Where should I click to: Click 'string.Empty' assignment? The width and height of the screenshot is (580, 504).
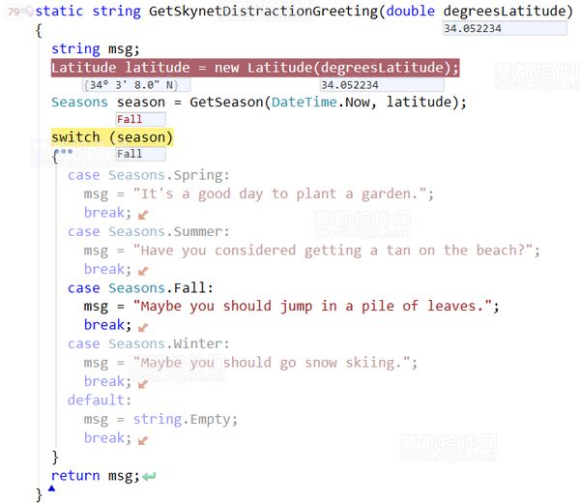click(x=186, y=419)
